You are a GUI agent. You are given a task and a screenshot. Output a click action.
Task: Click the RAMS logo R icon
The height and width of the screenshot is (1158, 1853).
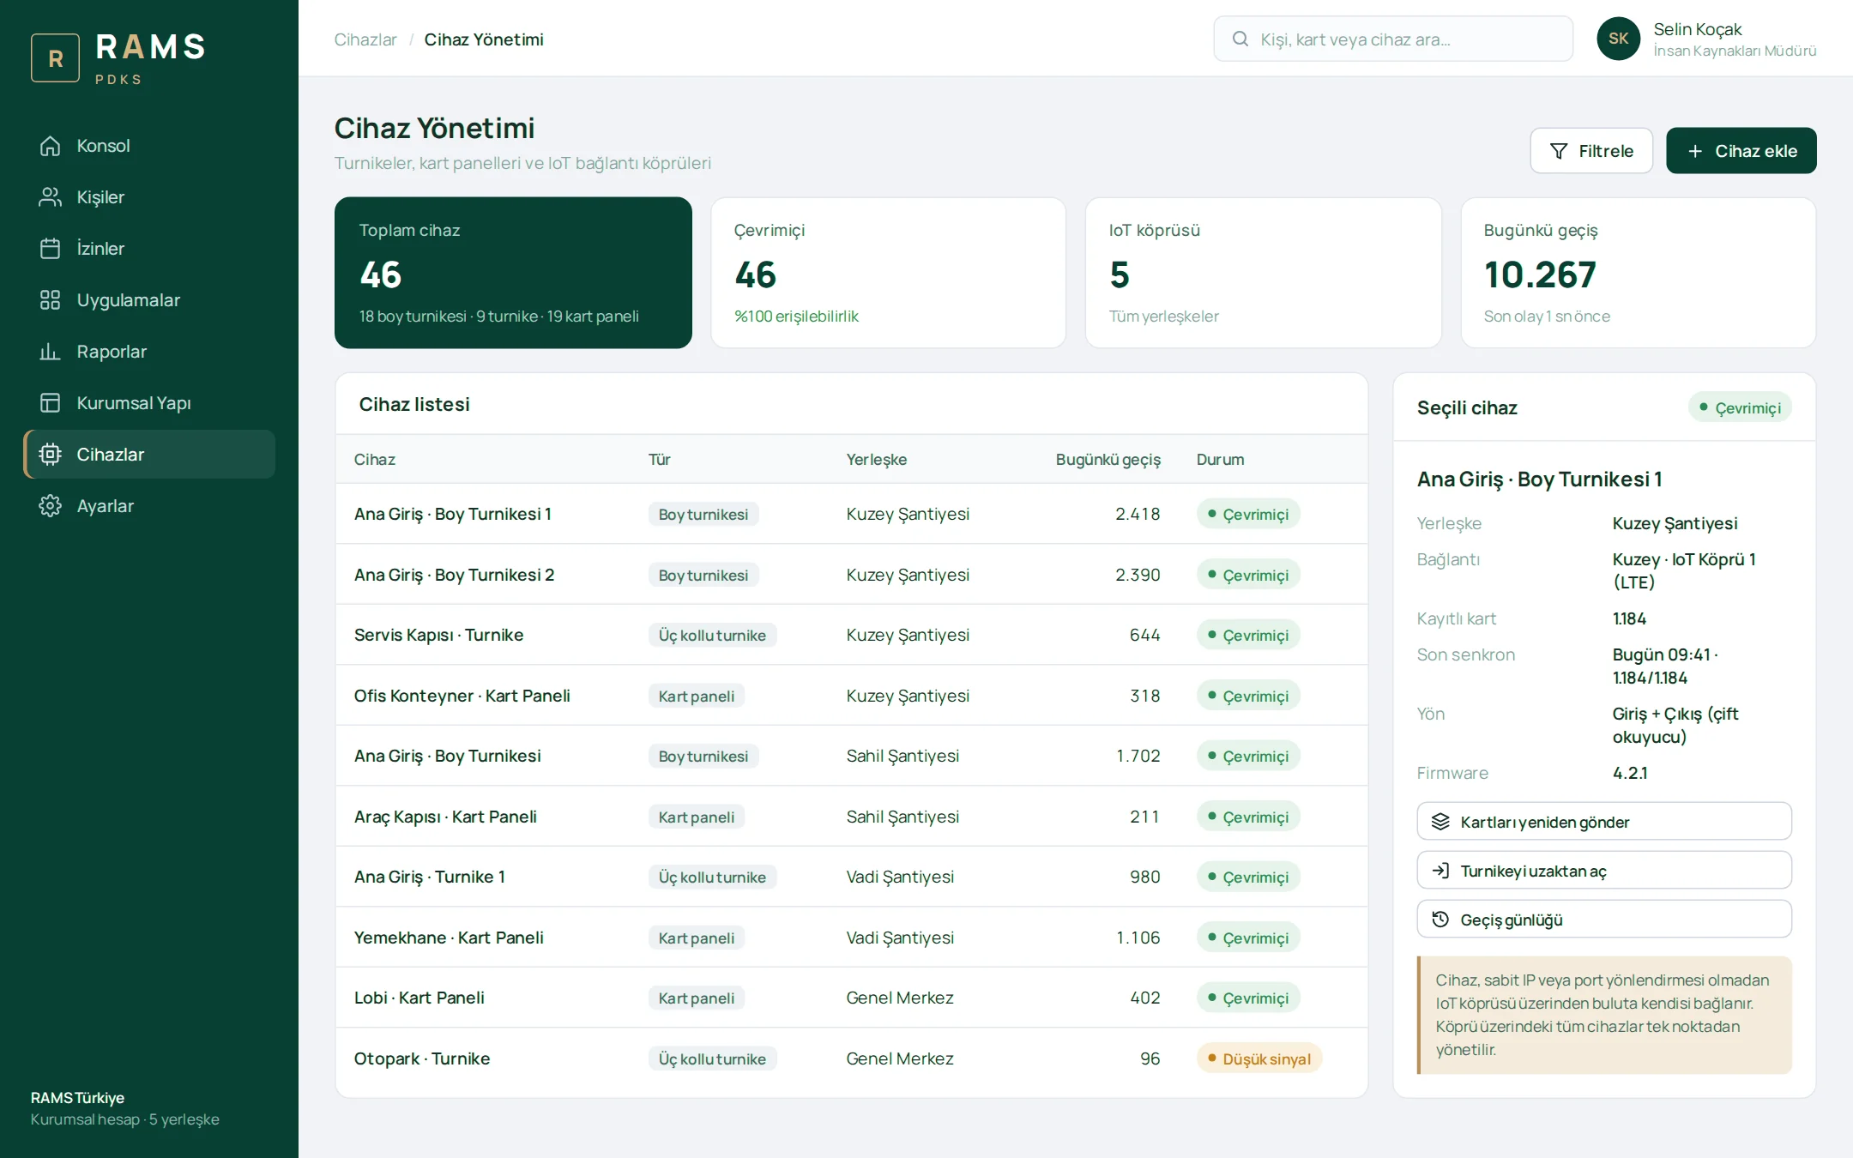pyautogui.click(x=56, y=57)
